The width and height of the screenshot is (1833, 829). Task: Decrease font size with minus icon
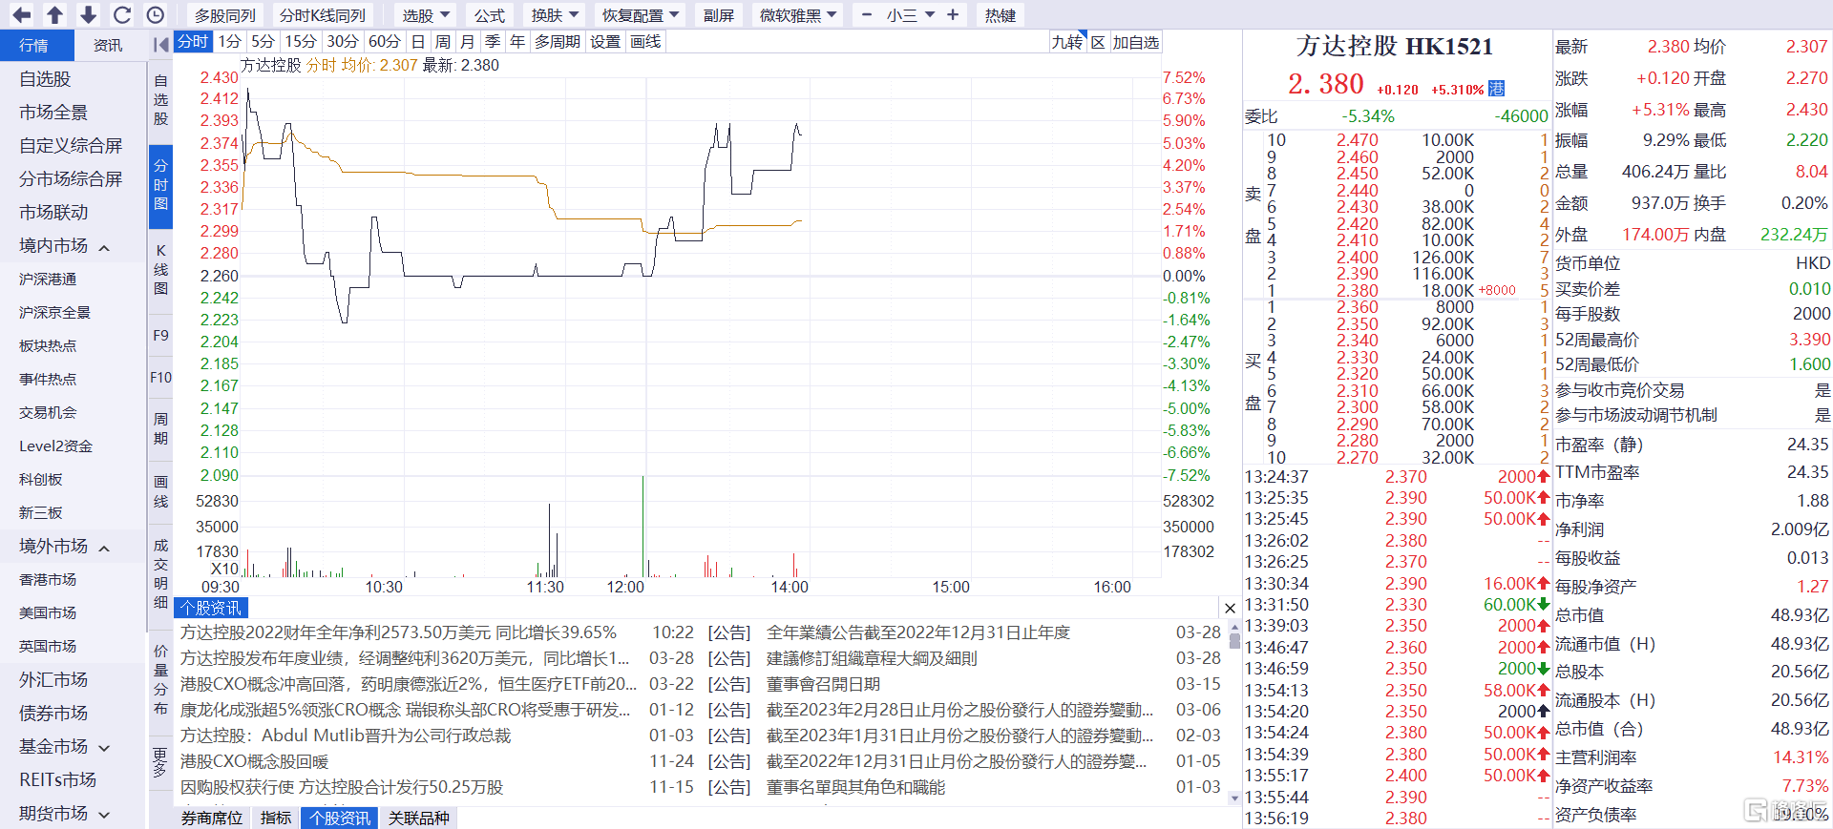coord(867,14)
